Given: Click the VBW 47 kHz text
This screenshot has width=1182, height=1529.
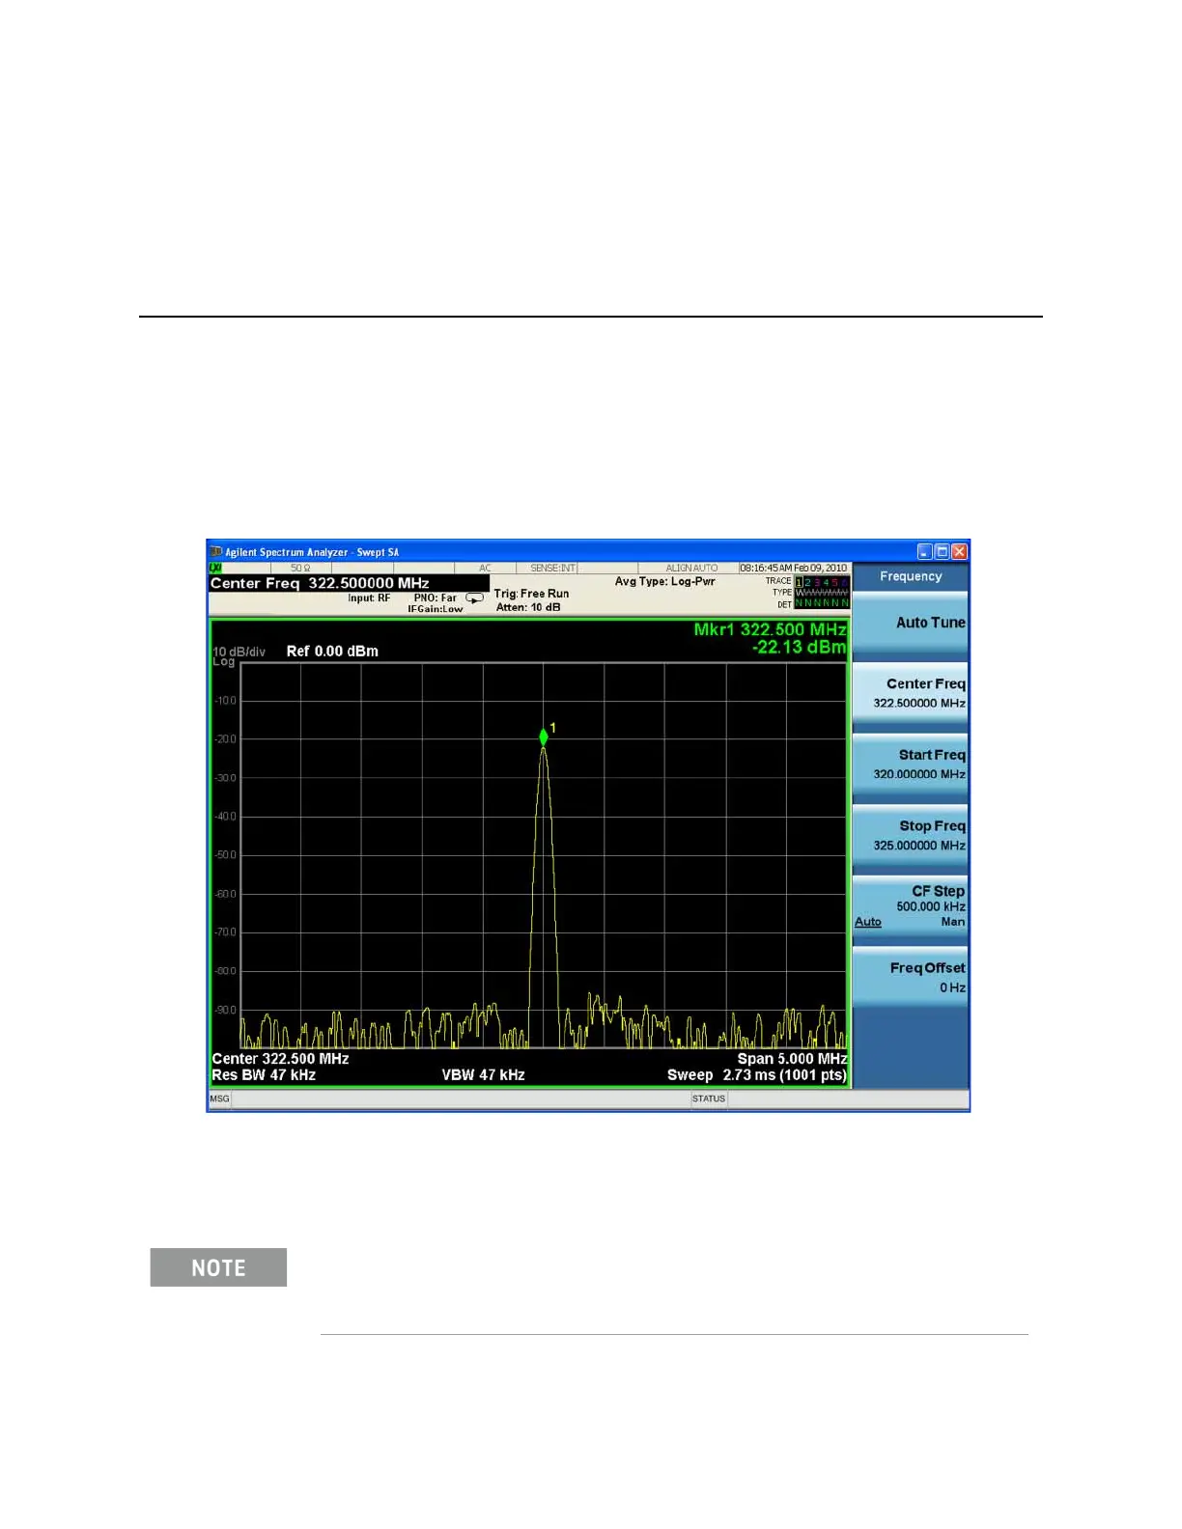Looking at the screenshot, I should pos(483,1075).
